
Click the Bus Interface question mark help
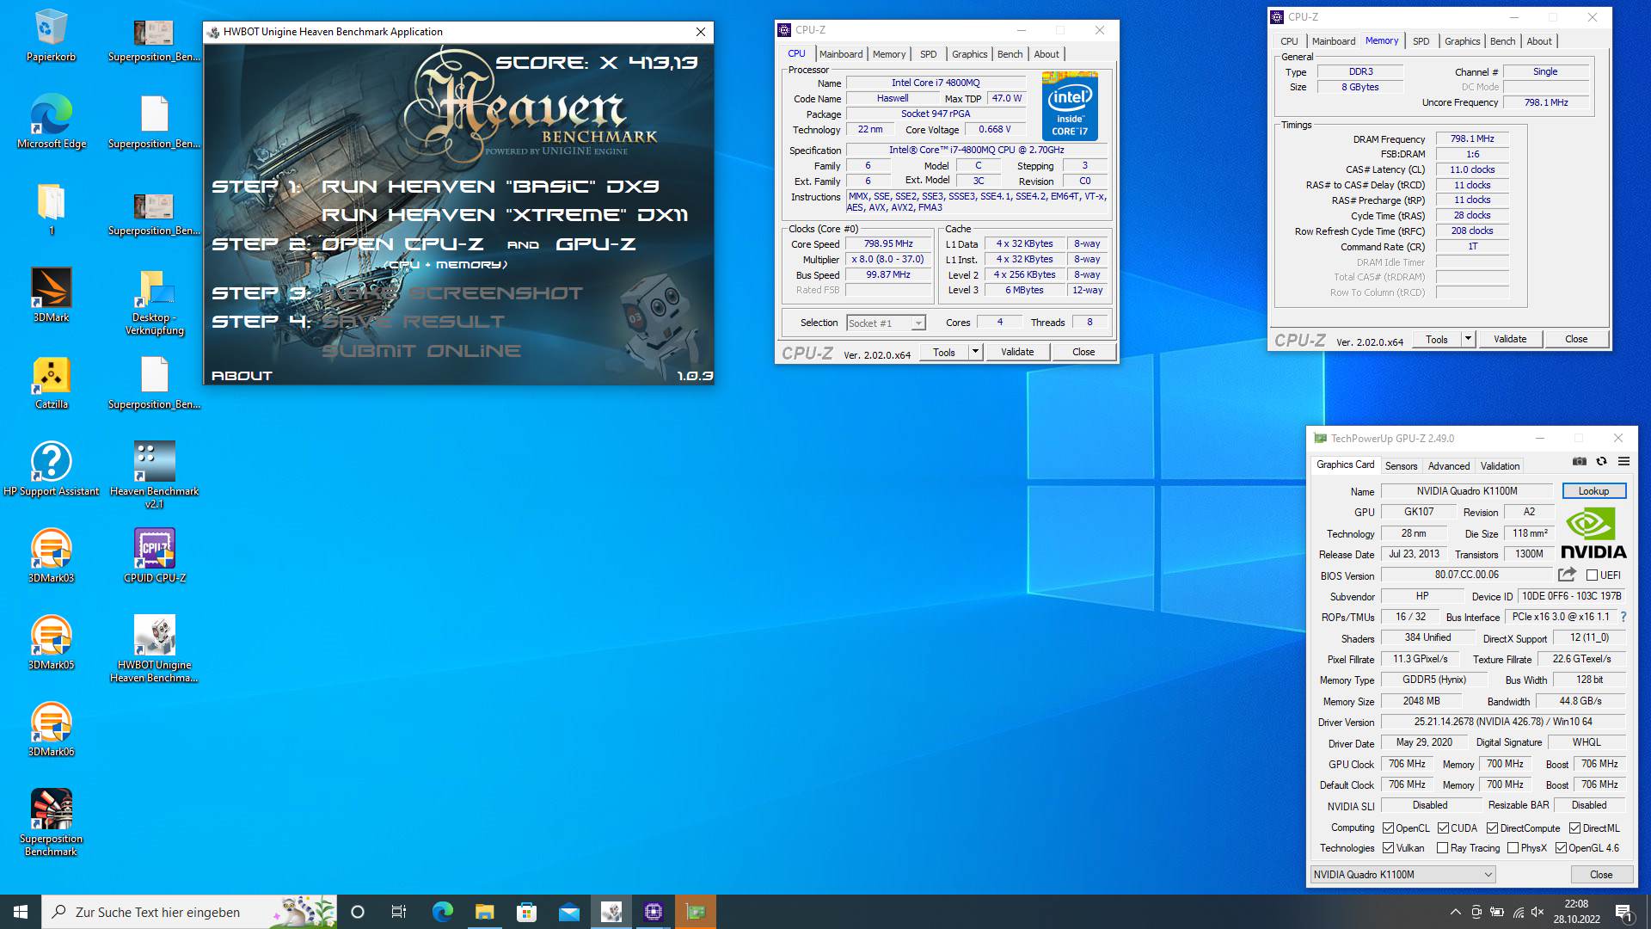pyautogui.click(x=1623, y=617)
